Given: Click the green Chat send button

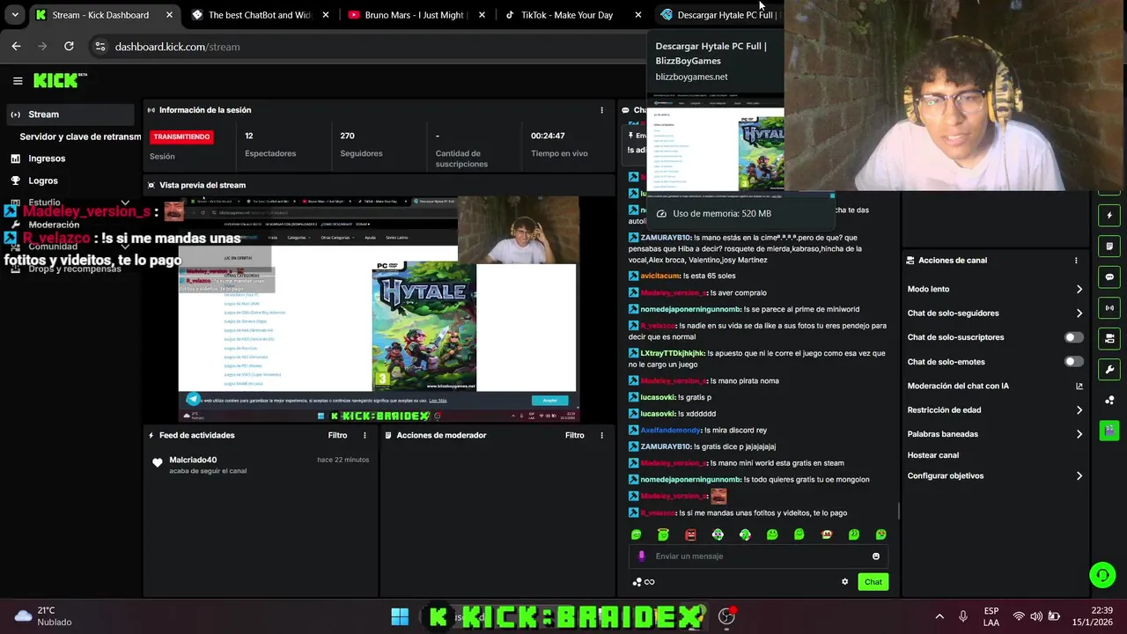Looking at the screenshot, I should [x=873, y=582].
